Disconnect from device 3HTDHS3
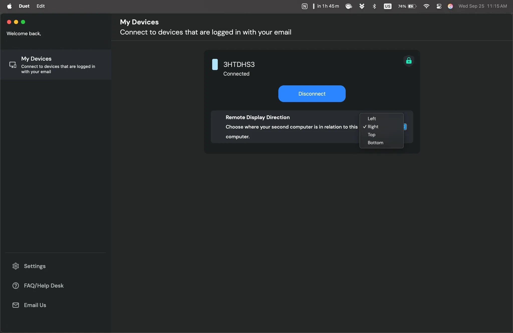The image size is (513, 333). coord(312,93)
